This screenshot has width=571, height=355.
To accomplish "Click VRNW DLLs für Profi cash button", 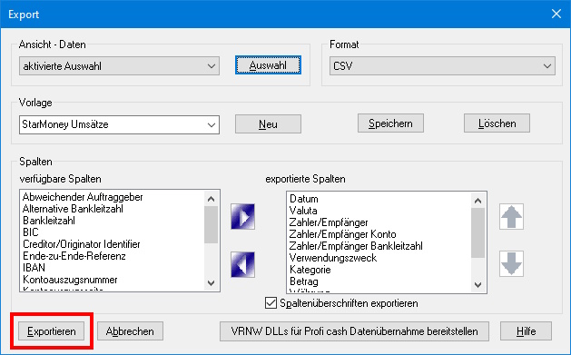I will click(354, 331).
